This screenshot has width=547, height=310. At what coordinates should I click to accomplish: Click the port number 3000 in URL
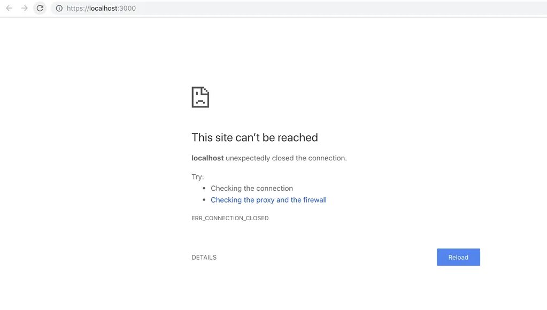pos(127,8)
